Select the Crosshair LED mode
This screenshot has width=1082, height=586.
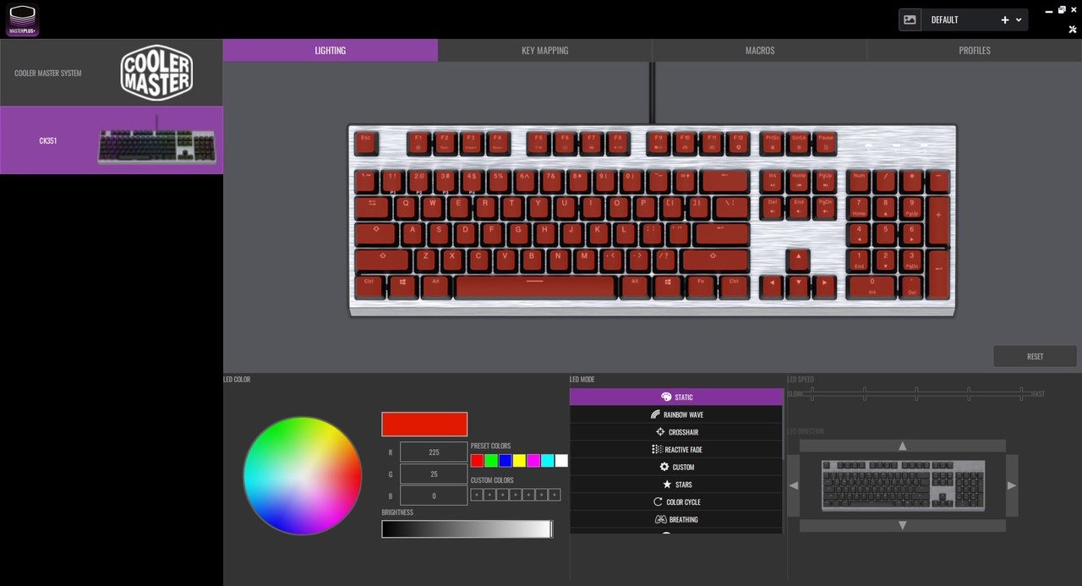676,432
